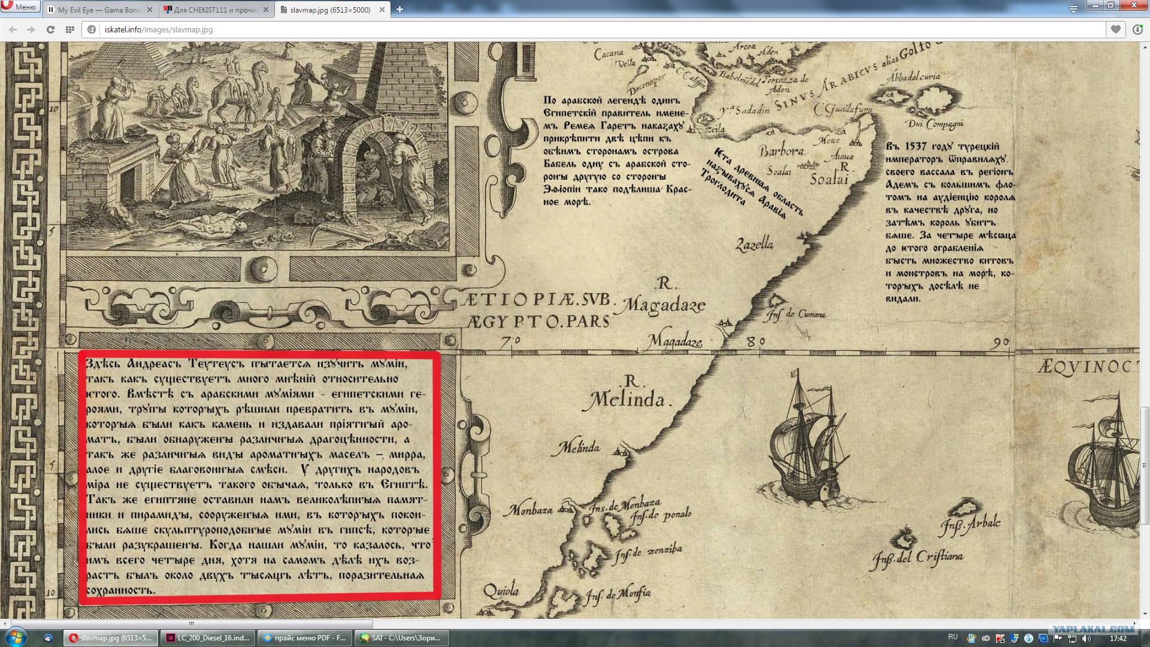Open the Speed Dial grid
The image size is (1150, 647).
point(69,29)
